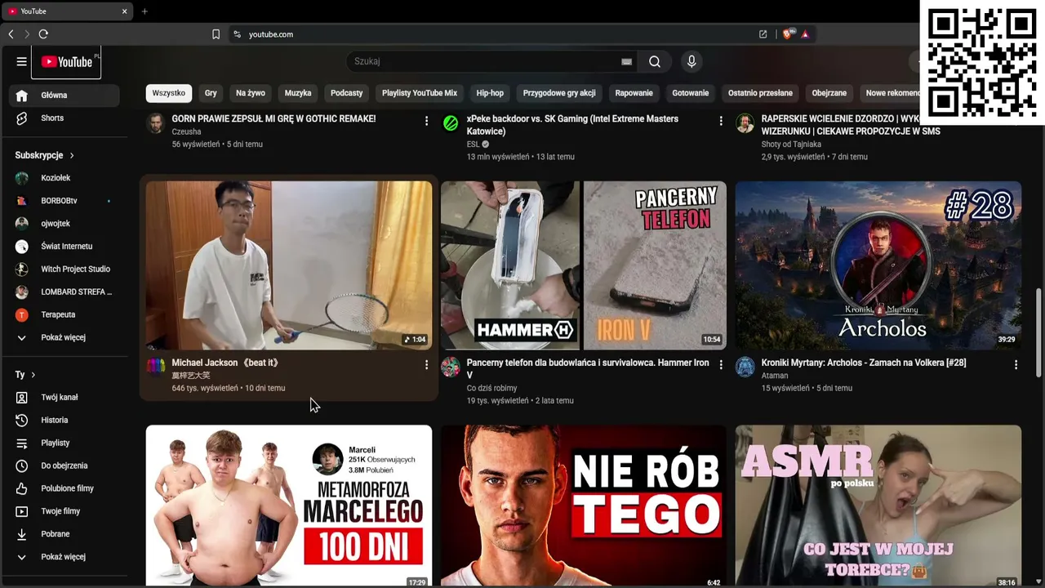Open Playlisty in the sidebar
Image resolution: width=1045 pixels, height=588 pixels.
tap(64, 443)
